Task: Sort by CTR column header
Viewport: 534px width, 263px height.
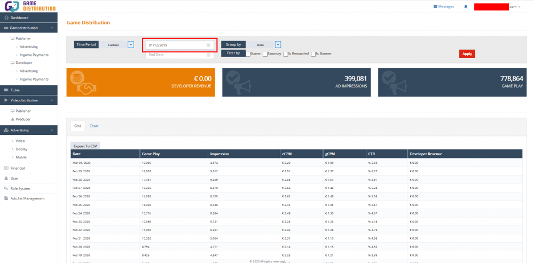Action: click(x=387, y=154)
